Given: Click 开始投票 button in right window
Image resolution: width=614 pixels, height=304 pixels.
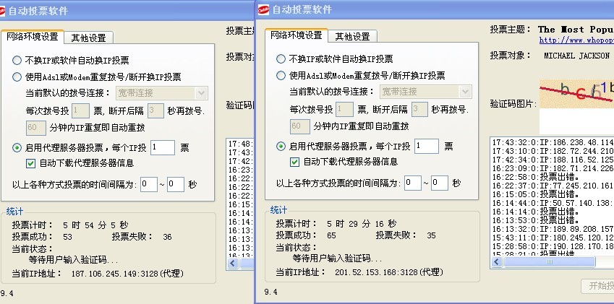Looking at the screenshot, I should coord(597,286).
